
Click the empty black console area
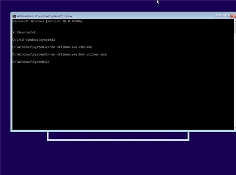tap(123, 97)
